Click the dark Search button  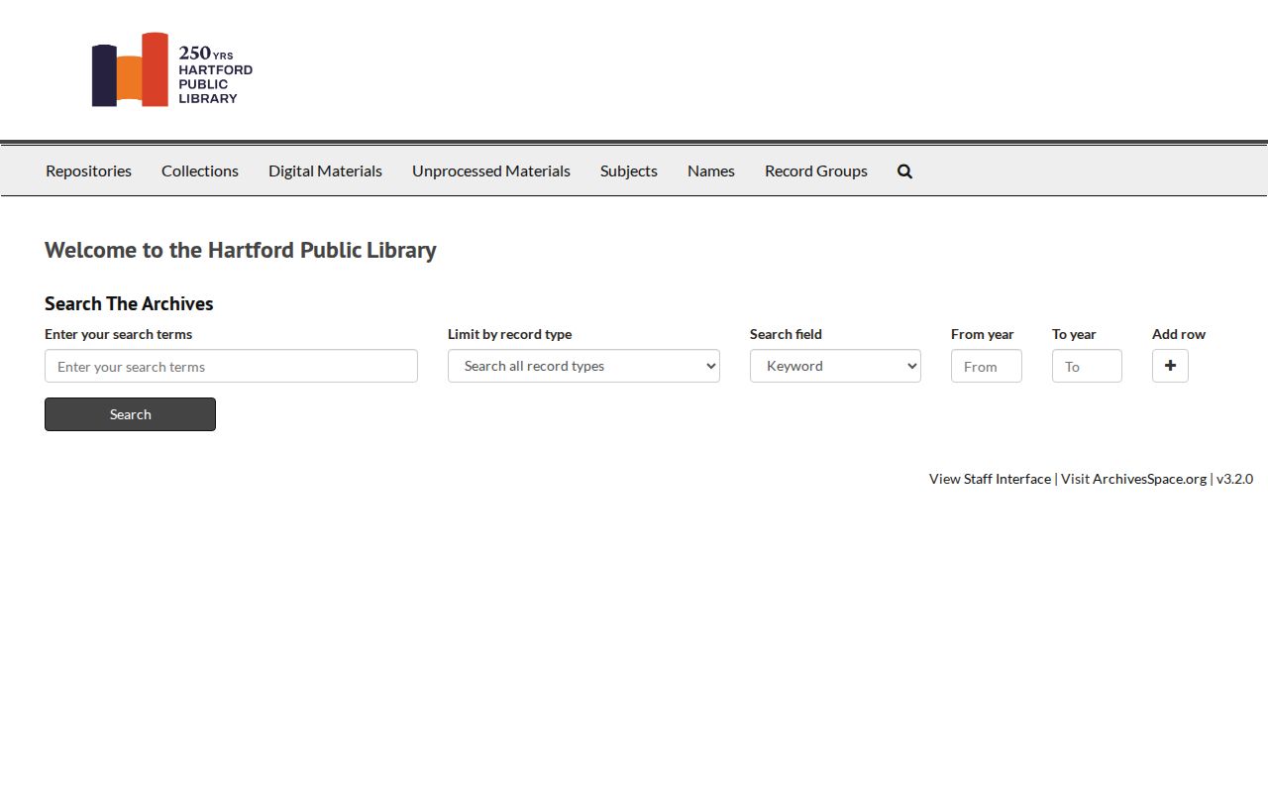130,414
